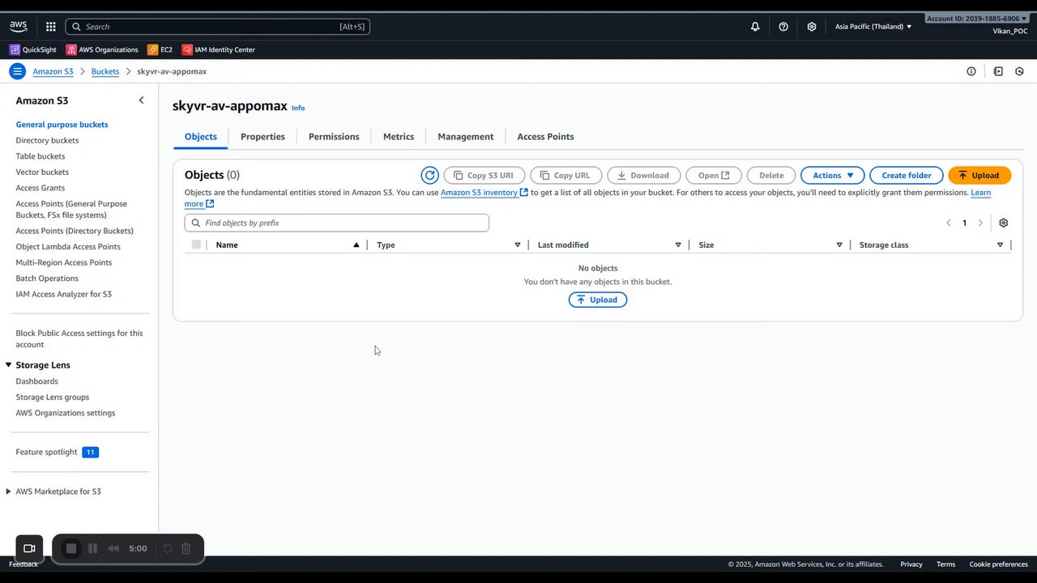Open the hexagon settings icon at right
Image resolution: width=1037 pixels, height=583 pixels.
(1019, 71)
